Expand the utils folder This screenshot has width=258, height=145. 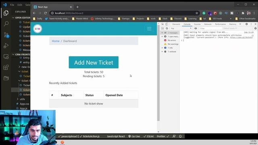pos(21,99)
